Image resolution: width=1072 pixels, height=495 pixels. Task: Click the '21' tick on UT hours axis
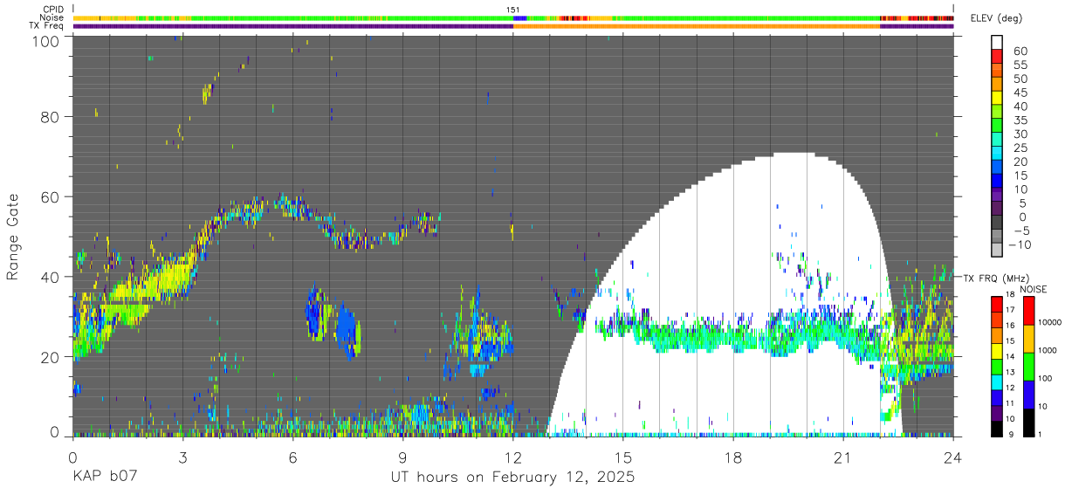tap(843, 457)
